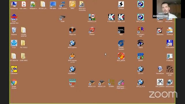The width and height of the screenshot is (185, 104).
Task: Launch RT809H programmer shortcut
Action: [x=111, y=82]
